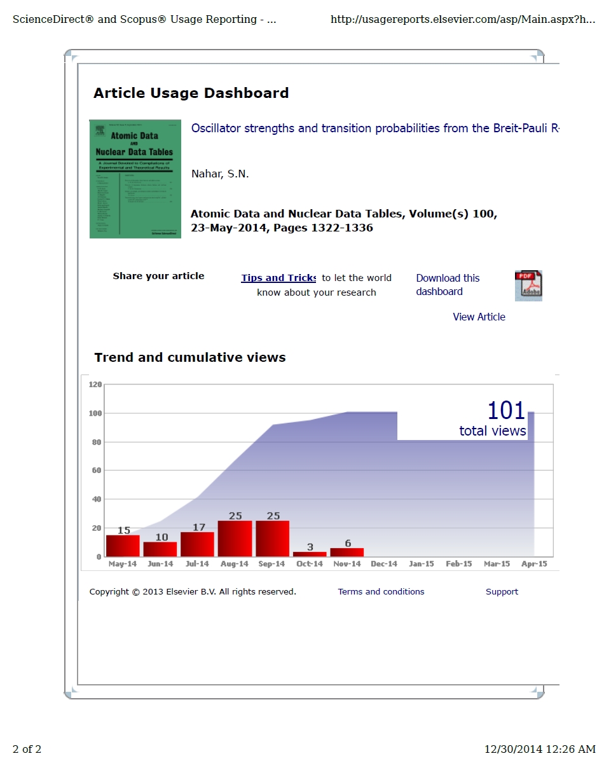This screenshot has width=604, height=763.
Task: Select the Oct-14 bar showing 3 views
Action: pos(310,554)
